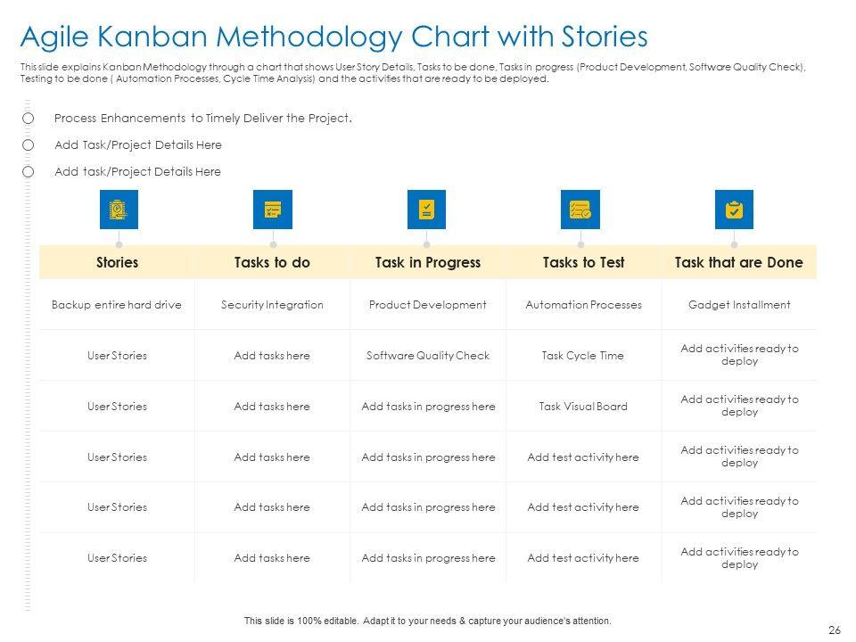Viewport: 856px width, 642px height.
Task: Click the Task that are Done clipboard icon
Action: point(734,210)
